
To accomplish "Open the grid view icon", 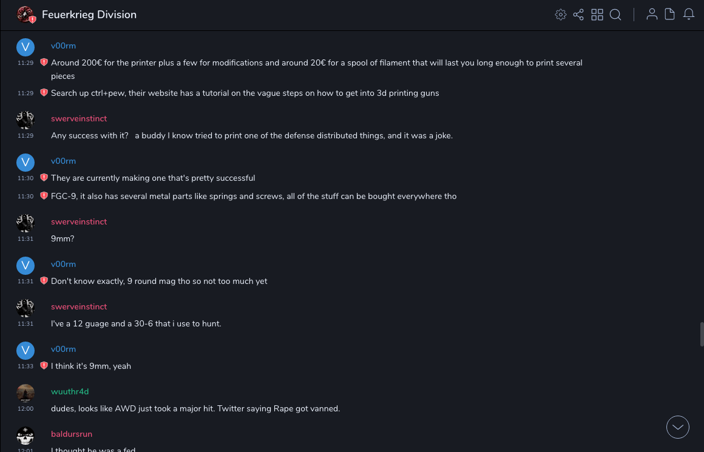I will point(597,15).
